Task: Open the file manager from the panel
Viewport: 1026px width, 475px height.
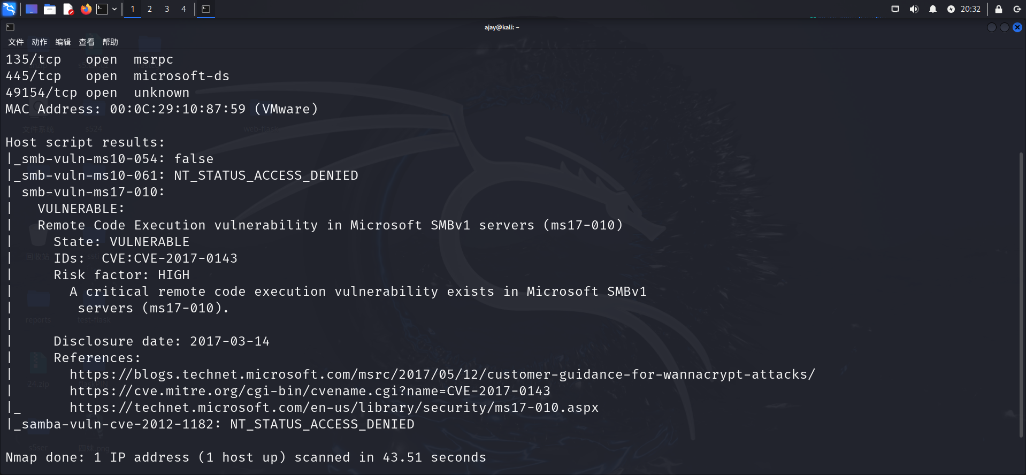Action: coord(50,9)
